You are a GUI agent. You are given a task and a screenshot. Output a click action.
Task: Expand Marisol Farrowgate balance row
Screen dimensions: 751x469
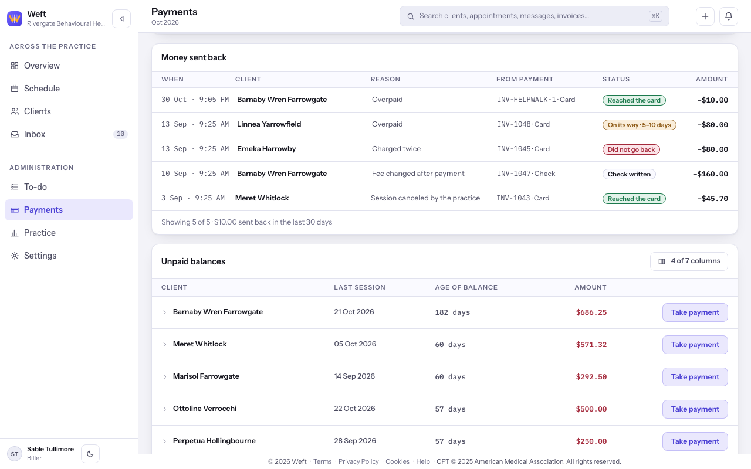coord(165,377)
